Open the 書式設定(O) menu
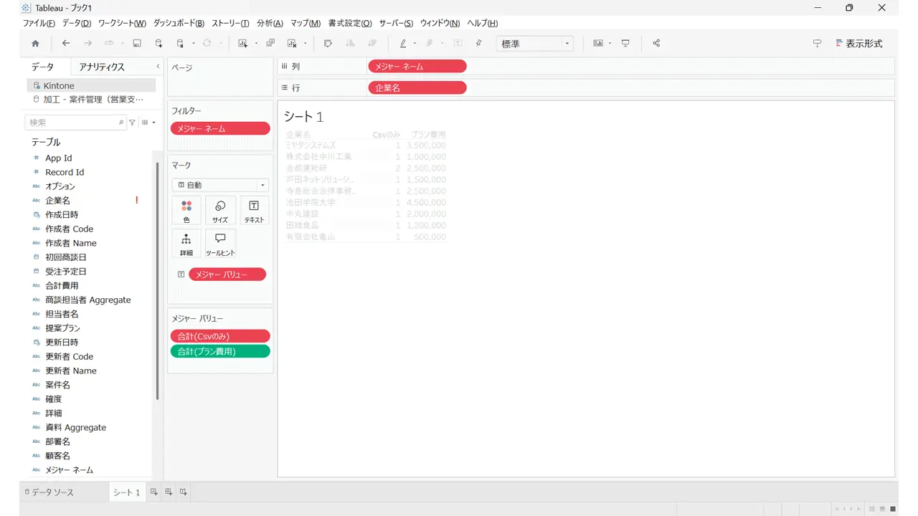The image size is (918, 516). tap(350, 24)
